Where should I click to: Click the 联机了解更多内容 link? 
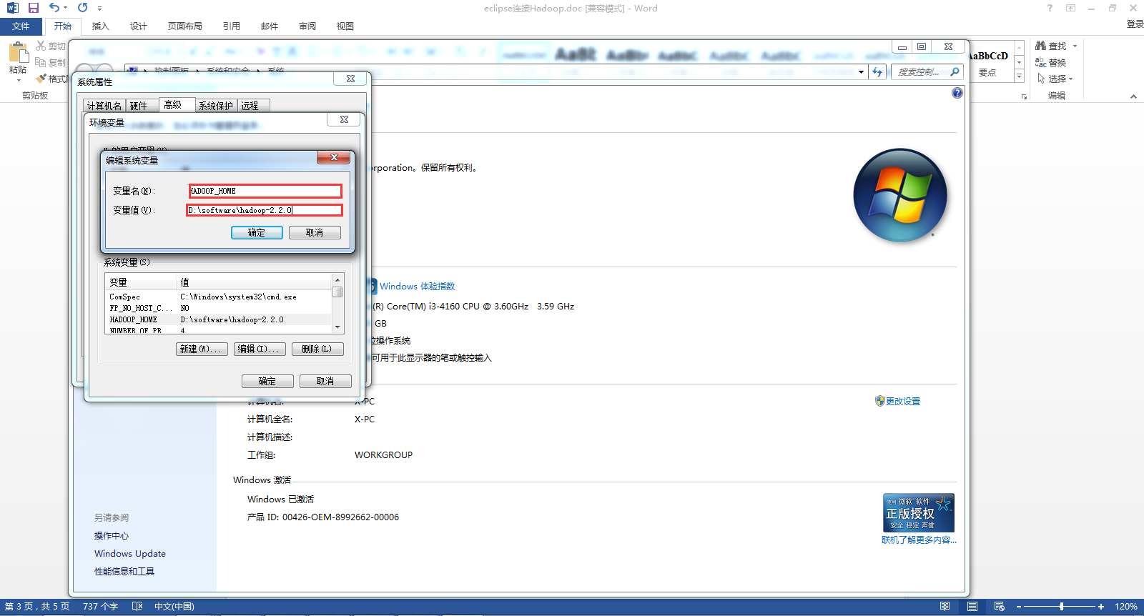(x=919, y=540)
